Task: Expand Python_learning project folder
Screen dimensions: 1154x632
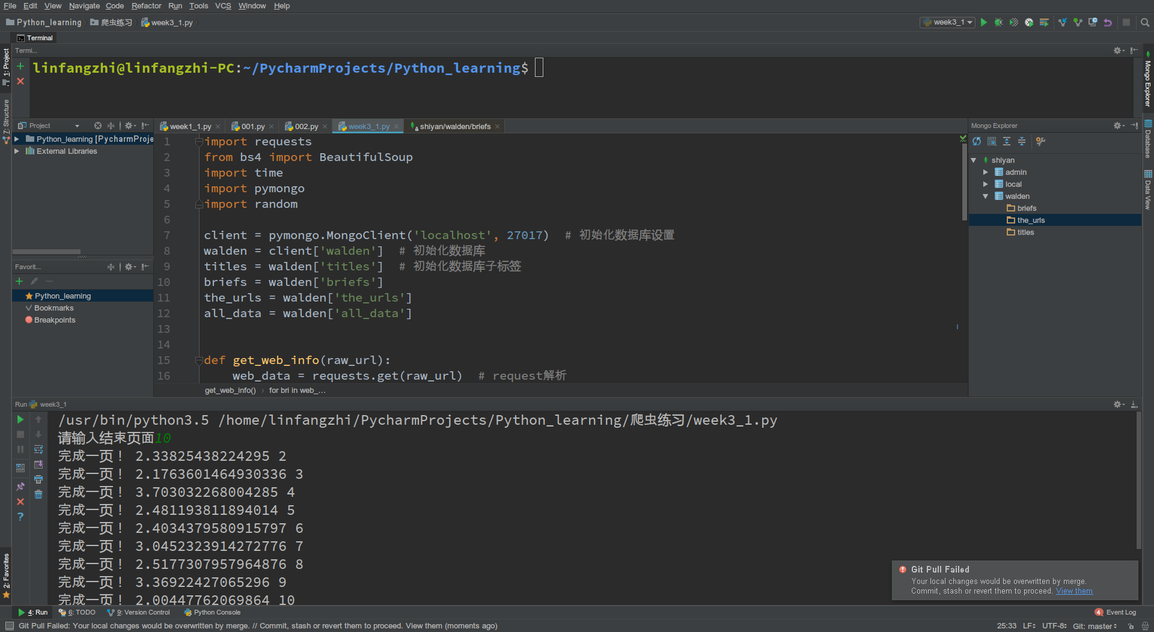Action: (17, 139)
